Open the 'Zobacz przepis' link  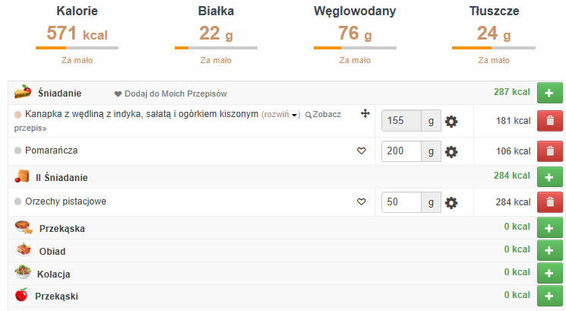[x=324, y=115]
